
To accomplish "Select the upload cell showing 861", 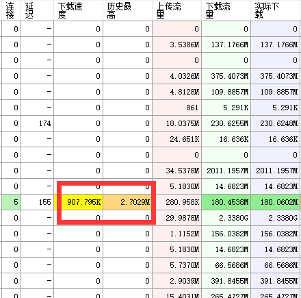I will click(176, 108).
